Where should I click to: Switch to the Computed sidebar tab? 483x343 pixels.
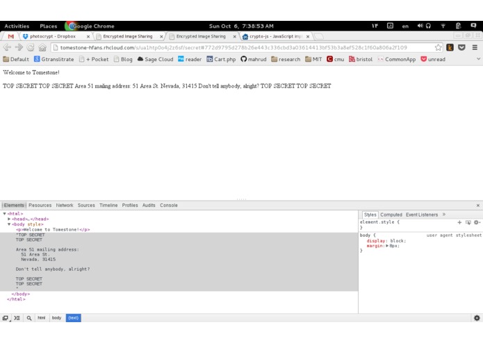coord(391,215)
